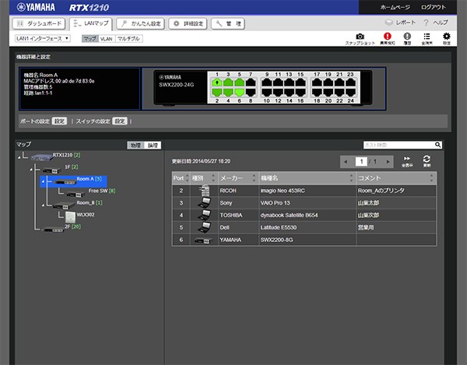Screen dimensions: 467x365
Task: Click the host search input field
Action: click(x=399, y=145)
